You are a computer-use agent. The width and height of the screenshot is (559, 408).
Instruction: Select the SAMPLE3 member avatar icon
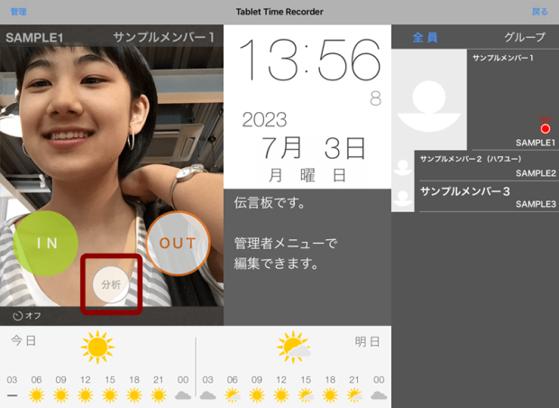[402, 198]
